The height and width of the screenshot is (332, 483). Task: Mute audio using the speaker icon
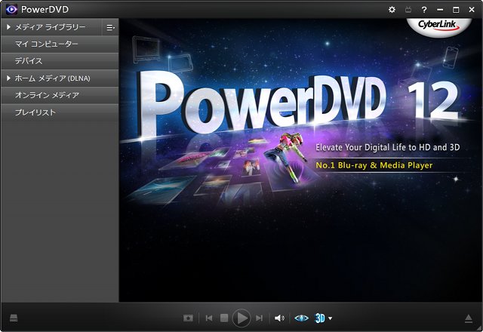[279, 318]
